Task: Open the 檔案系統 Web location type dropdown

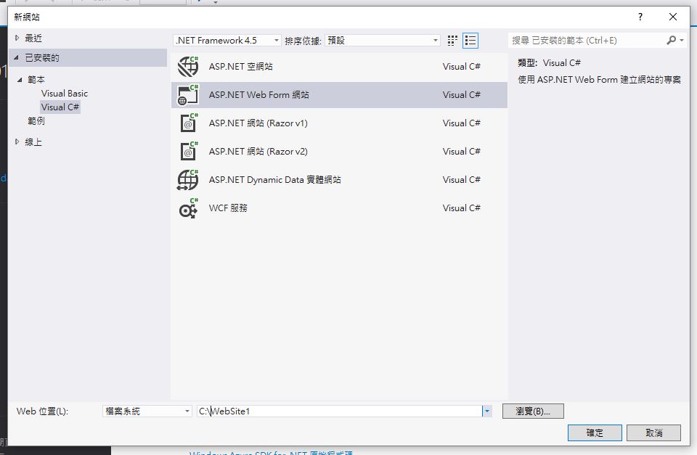Action: coord(147,411)
